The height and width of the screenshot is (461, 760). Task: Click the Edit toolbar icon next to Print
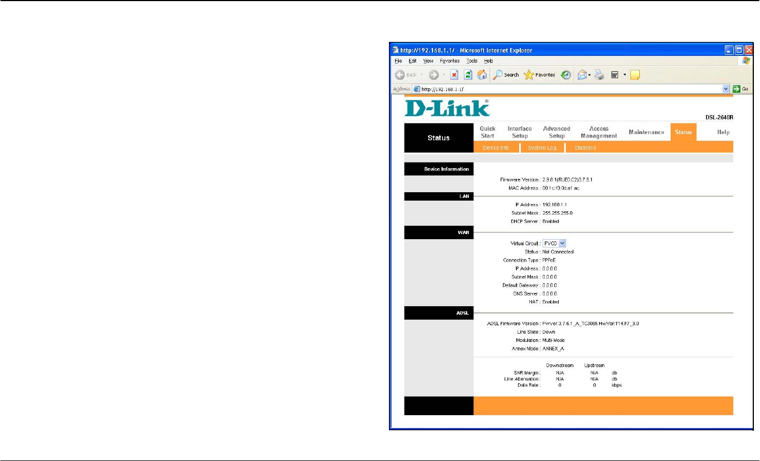(x=615, y=75)
